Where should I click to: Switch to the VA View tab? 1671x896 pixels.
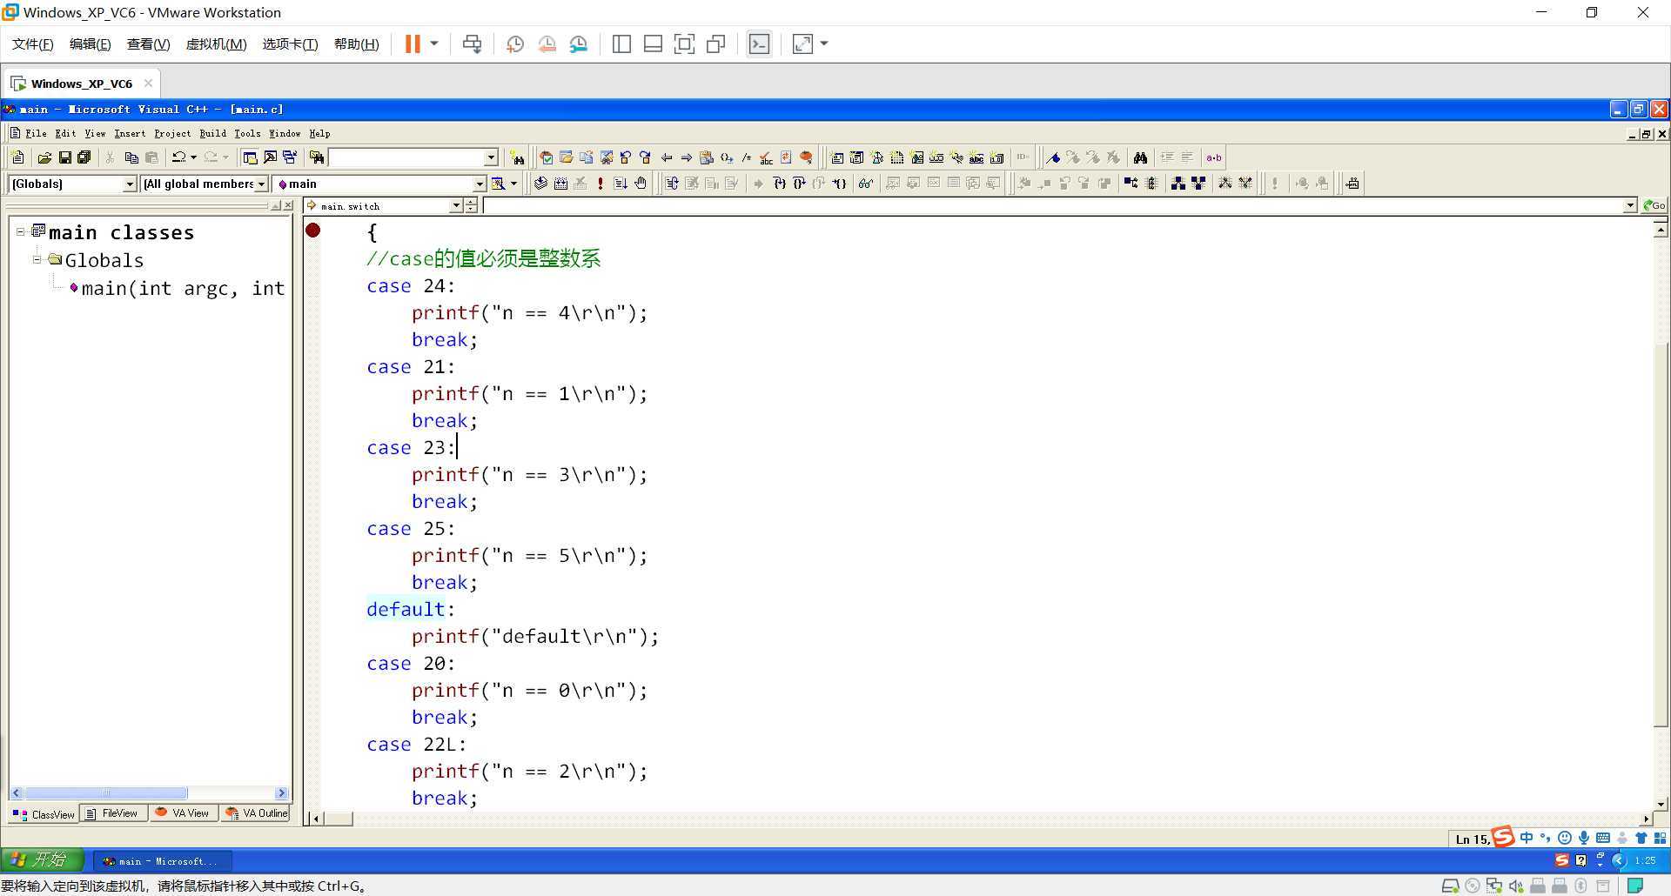click(183, 813)
